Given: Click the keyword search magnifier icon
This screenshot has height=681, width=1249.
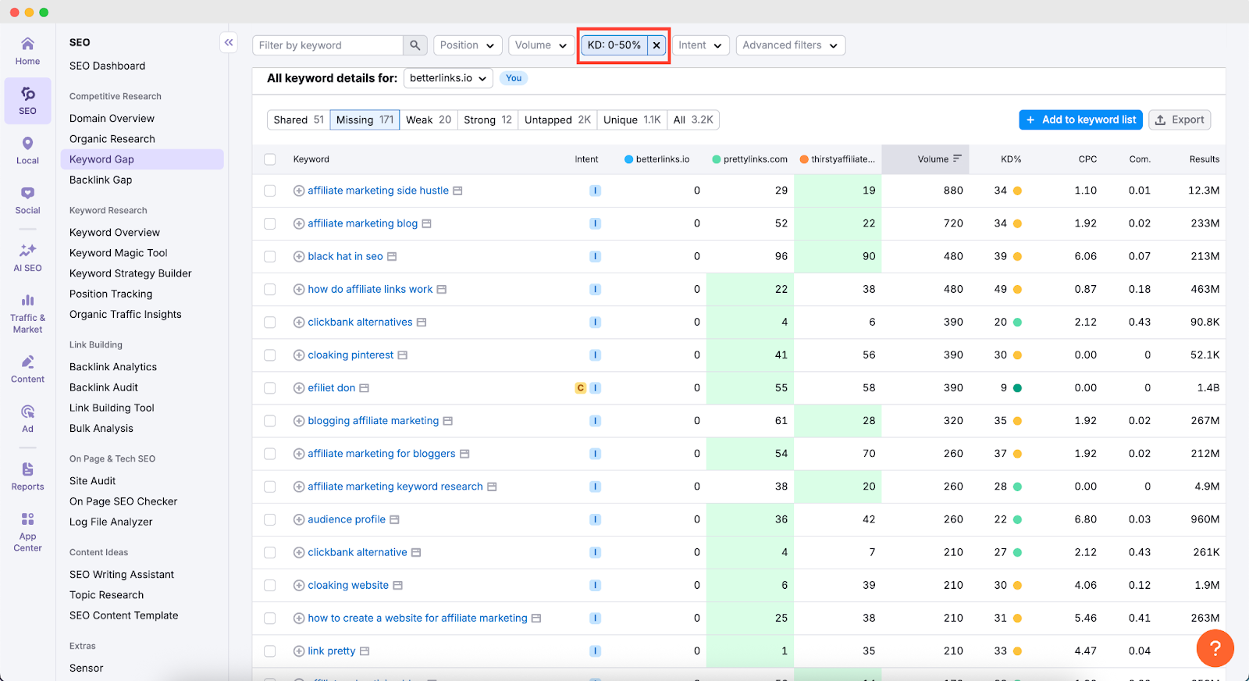Looking at the screenshot, I should pos(415,45).
